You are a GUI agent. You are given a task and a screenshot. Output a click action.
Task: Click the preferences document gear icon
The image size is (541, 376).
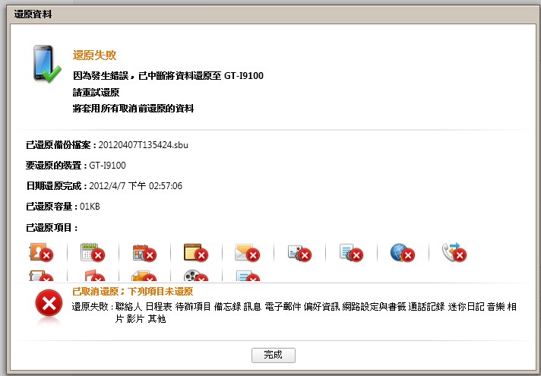(351, 252)
